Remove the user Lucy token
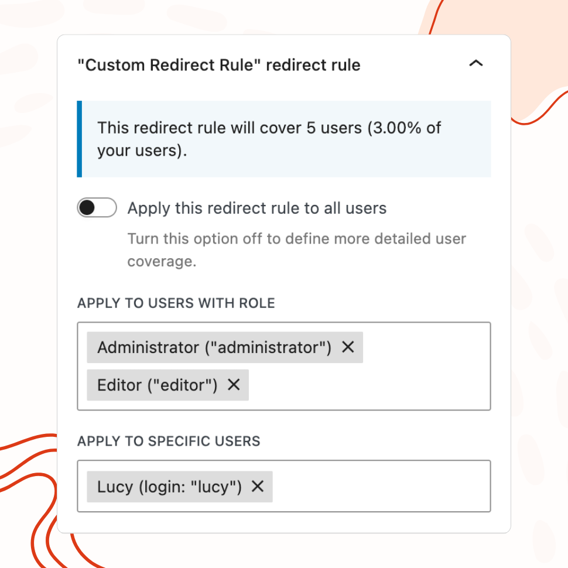Image resolution: width=568 pixels, height=568 pixels. pyautogui.click(x=258, y=487)
